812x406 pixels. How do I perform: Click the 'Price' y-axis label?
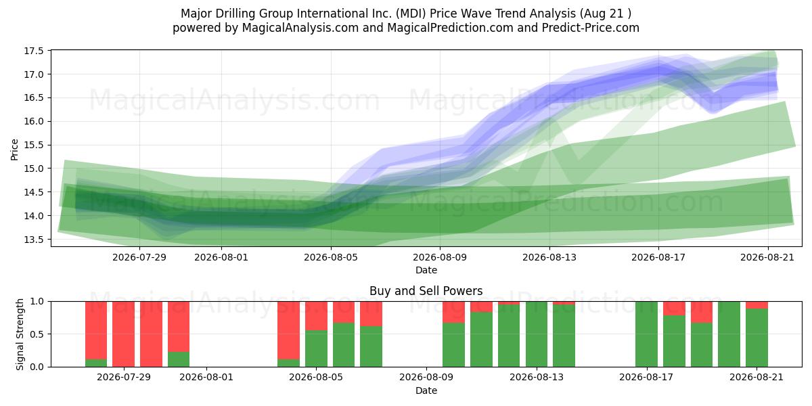15,149
